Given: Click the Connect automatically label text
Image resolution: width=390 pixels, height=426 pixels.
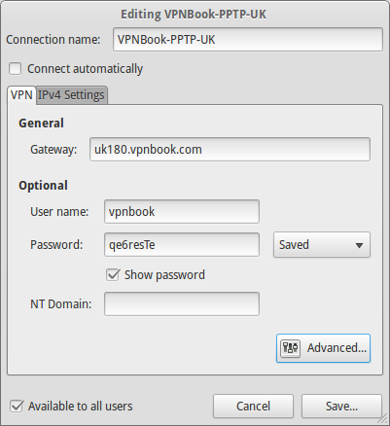Looking at the screenshot, I should pyautogui.click(x=85, y=69).
